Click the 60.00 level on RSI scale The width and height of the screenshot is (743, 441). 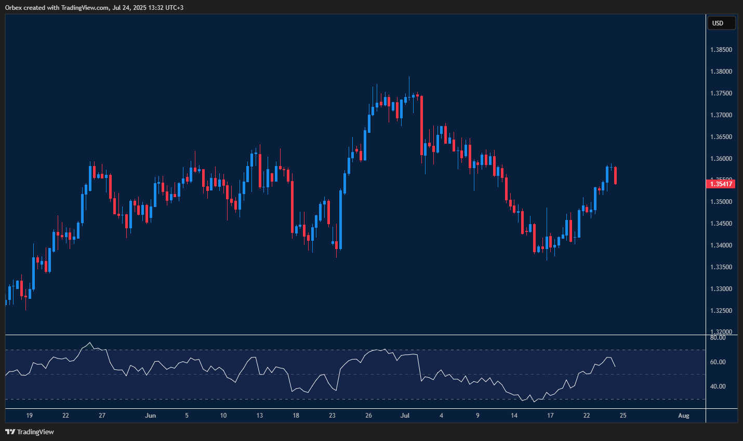pyautogui.click(x=718, y=362)
